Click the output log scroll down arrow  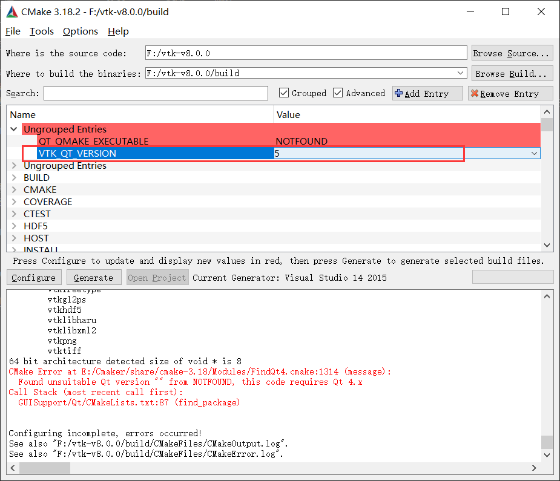(x=547, y=455)
